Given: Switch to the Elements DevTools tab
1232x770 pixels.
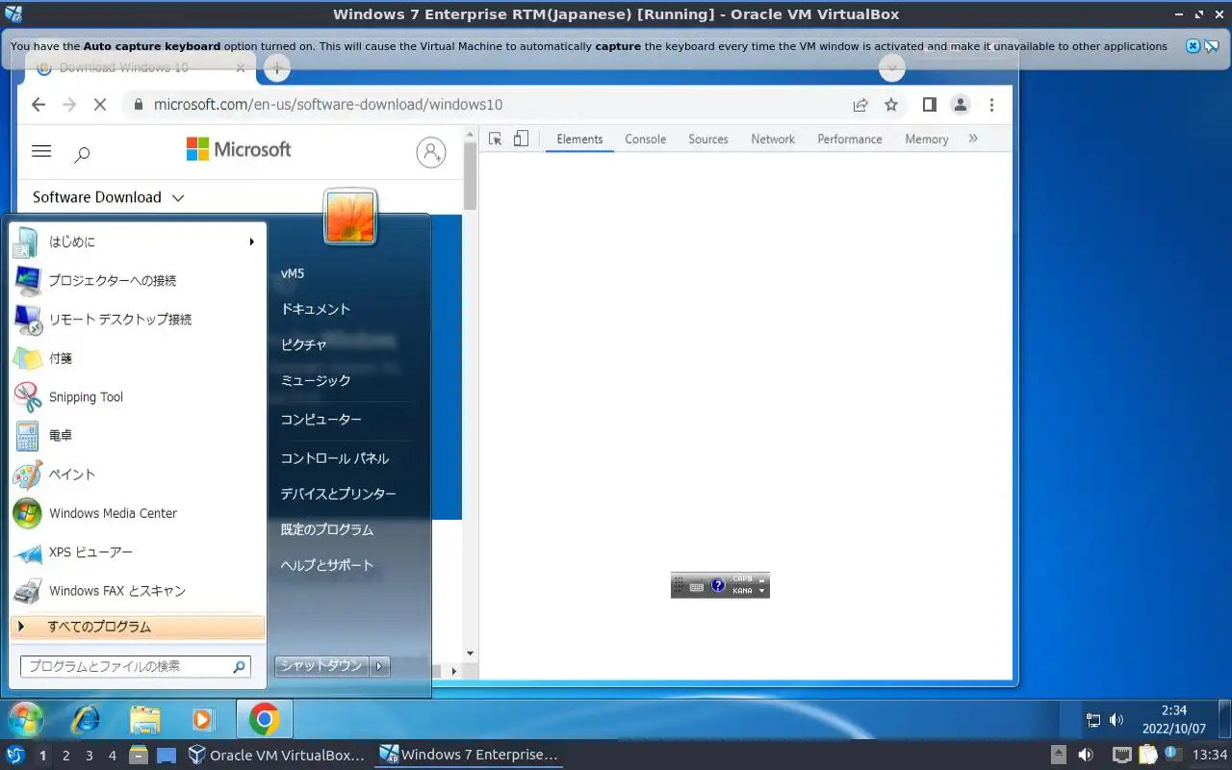Looking at the screenshot, I should click(579, 139).
